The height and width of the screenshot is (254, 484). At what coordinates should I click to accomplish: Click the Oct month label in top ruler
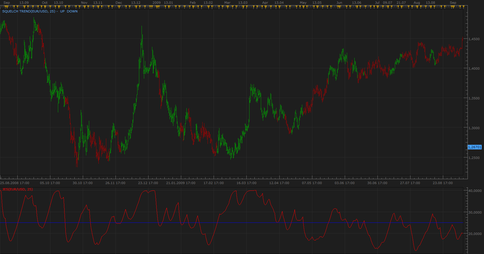[45, 3]
